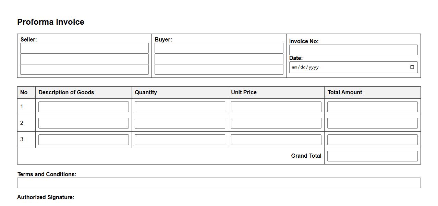Click Total Amount field in row 3
This screenshot has width=438, height=206.
[x=372, y=140]
